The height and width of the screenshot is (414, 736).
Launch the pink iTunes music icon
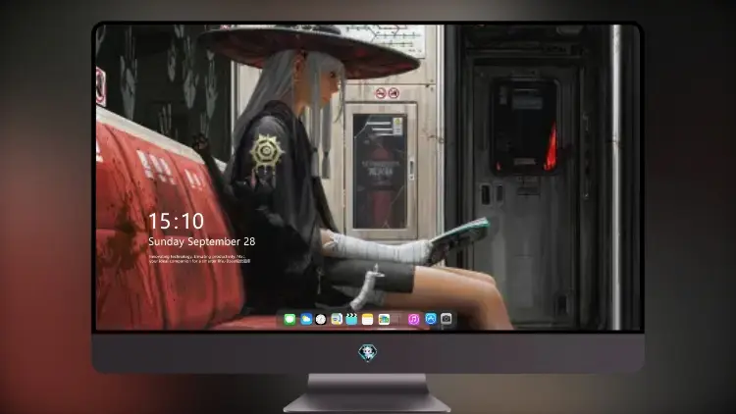(413, 319)
